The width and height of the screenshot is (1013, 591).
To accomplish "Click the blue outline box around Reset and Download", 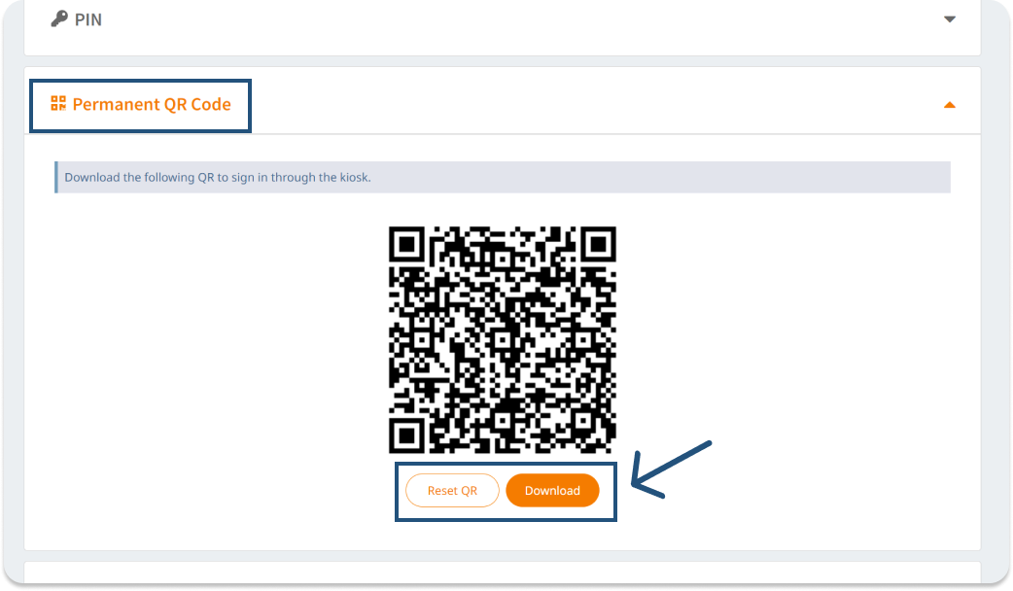I will tap(506, 492).
